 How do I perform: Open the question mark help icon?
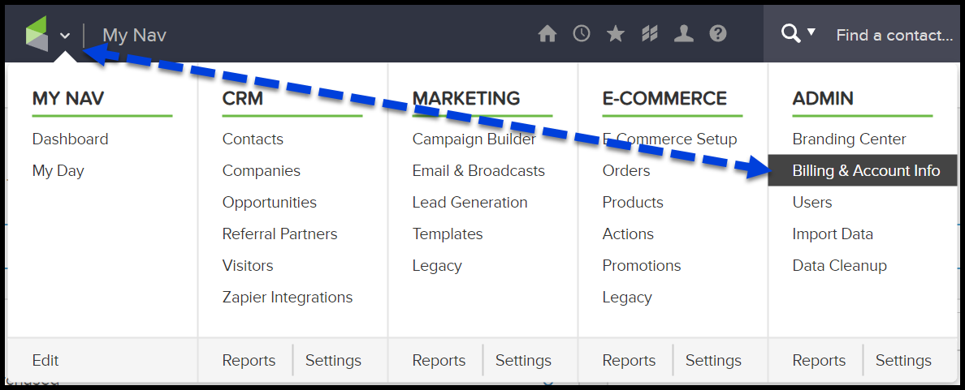(x=718, y=34)
